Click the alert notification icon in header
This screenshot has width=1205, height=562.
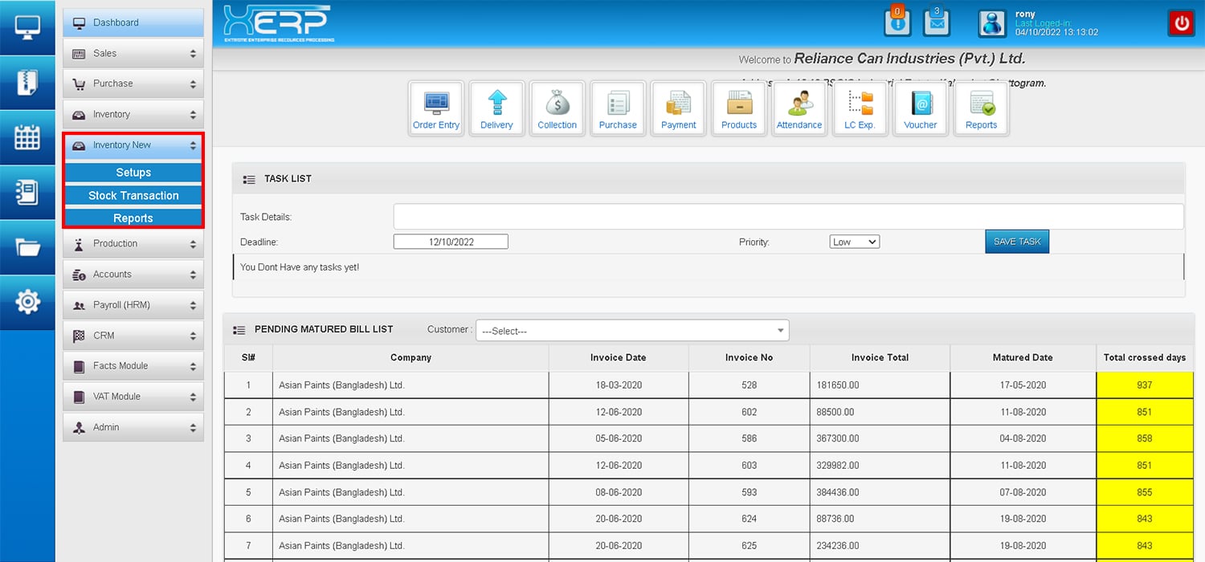897,22
